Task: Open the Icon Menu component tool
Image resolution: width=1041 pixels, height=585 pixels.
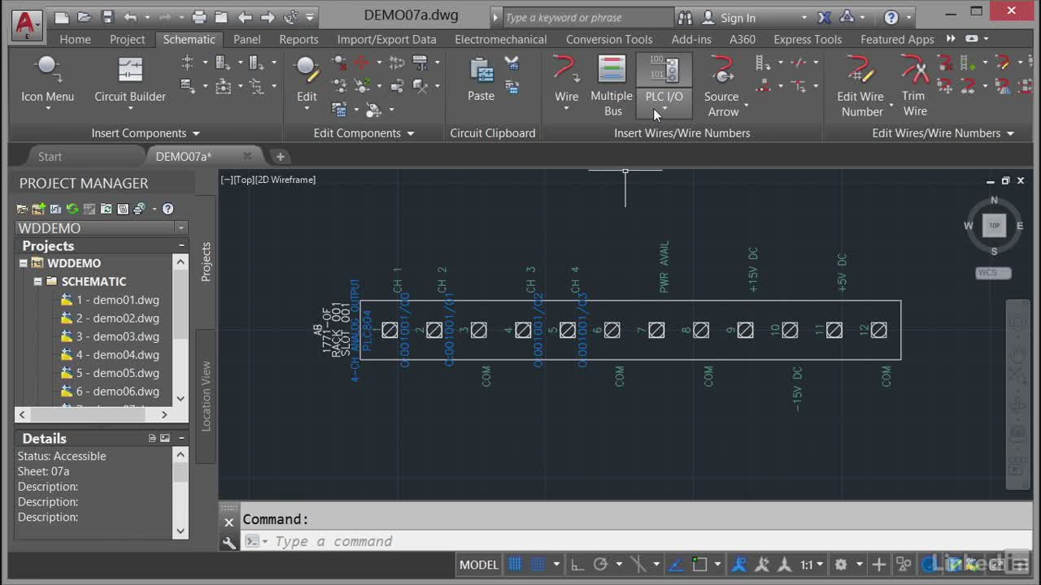Action: pos(47,81)
